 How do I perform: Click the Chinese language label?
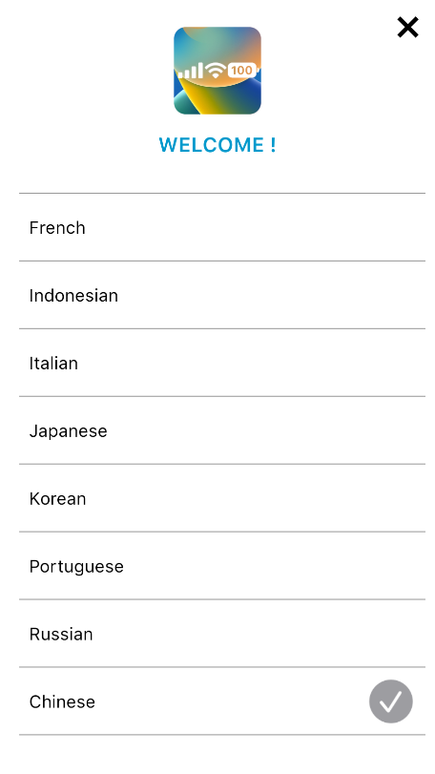click(x=62, y=701)
